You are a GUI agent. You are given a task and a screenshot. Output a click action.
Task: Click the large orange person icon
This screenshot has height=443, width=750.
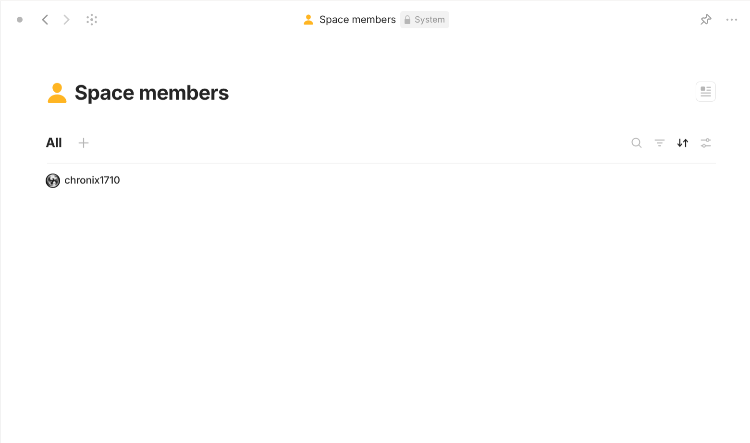(57, 93)
